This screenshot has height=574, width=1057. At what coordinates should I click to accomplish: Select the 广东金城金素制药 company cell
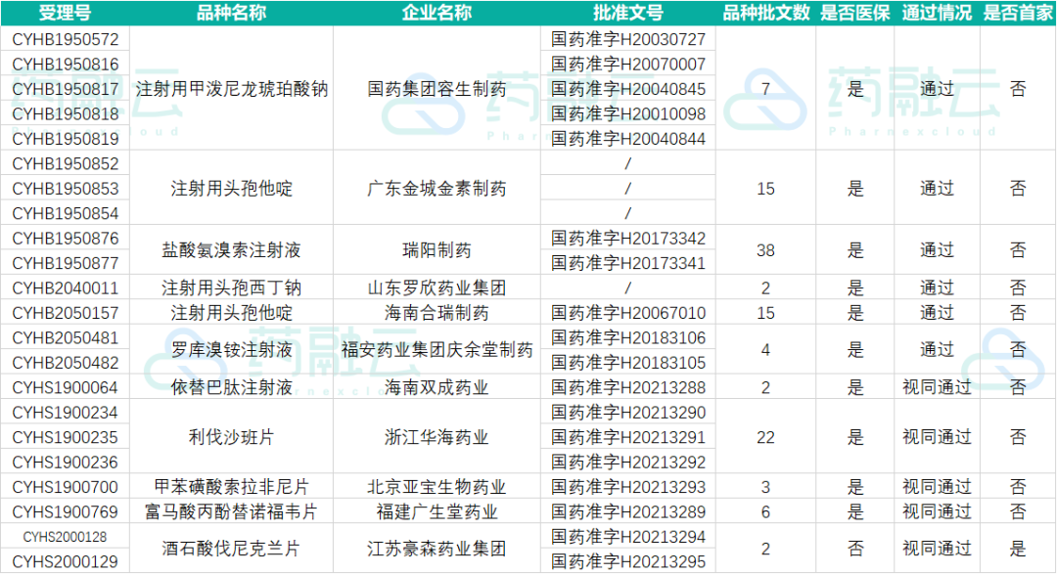(437, 189)
